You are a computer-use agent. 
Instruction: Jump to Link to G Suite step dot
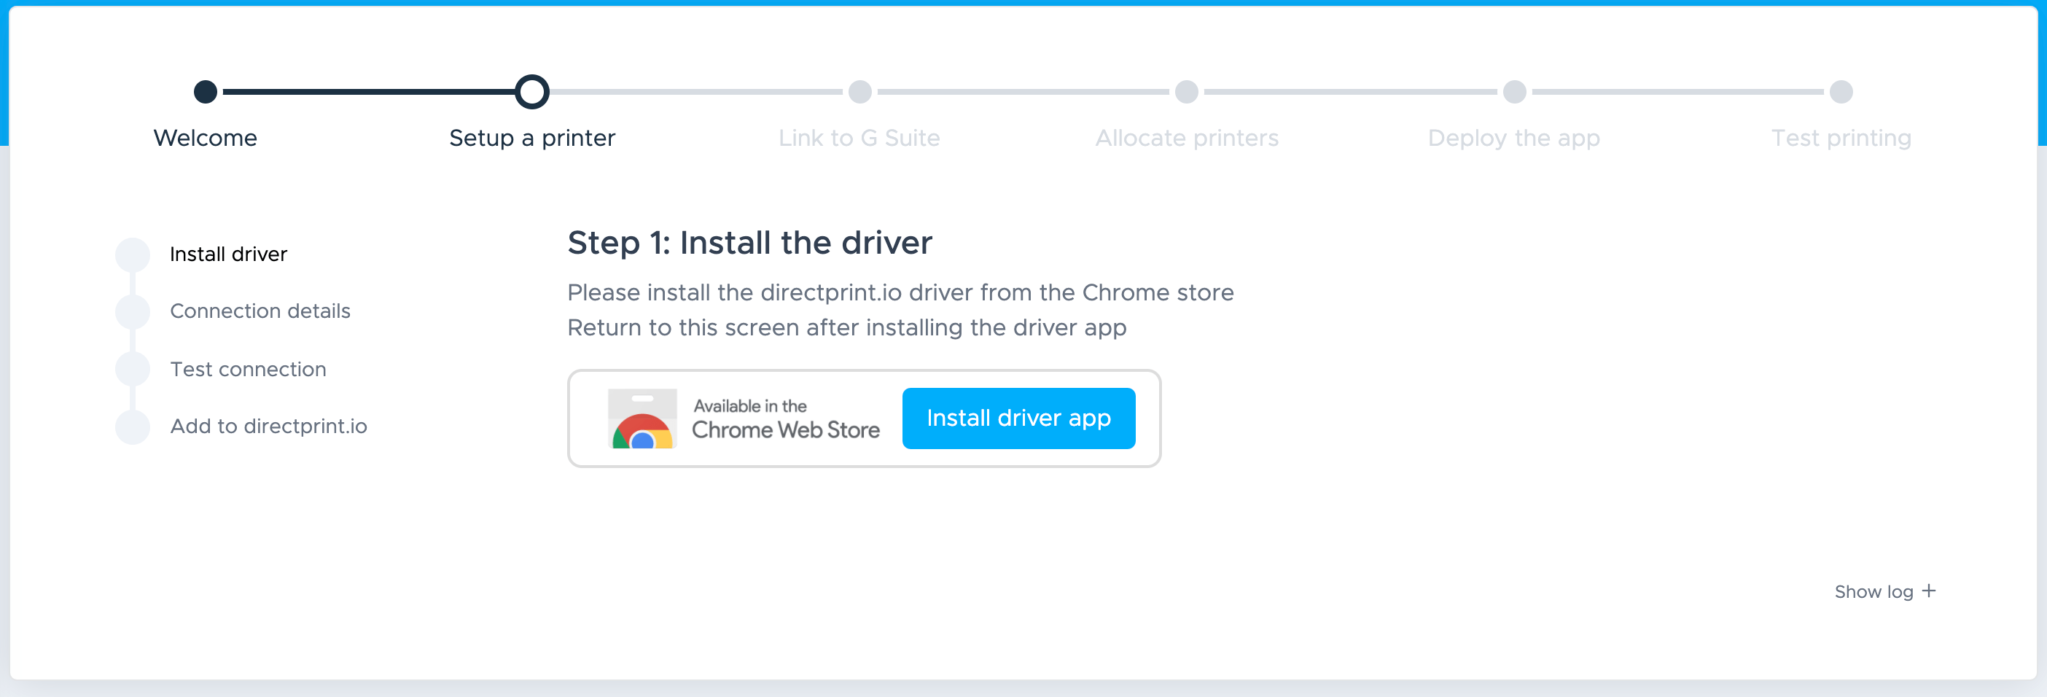click(859, 92)
